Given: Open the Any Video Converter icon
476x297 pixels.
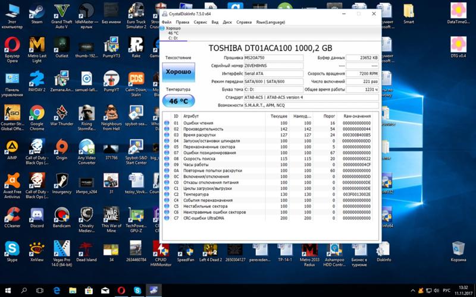Looking at the screenshot, I should click(86, 151).
